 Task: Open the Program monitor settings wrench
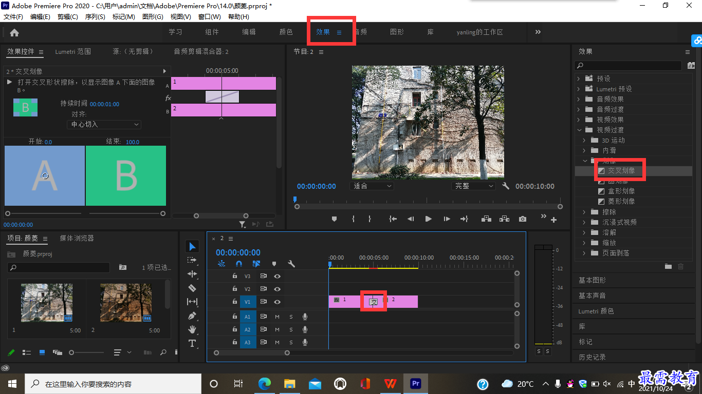click(x=506, y=186)
